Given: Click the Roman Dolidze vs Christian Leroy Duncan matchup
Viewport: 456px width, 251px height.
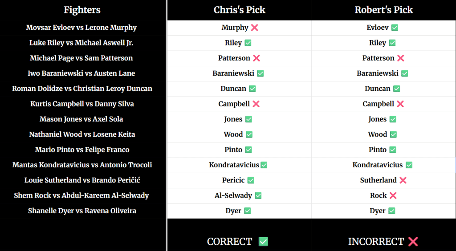Looking at the screenshot, I should click(x=82, y=89).
